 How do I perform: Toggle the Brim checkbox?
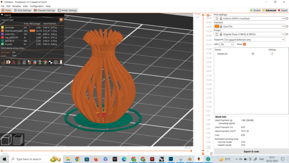(245, 44)
